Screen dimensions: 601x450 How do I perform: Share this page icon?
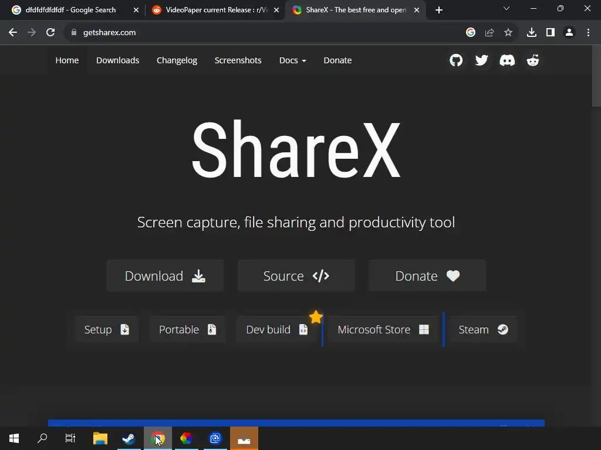(489, 33)
